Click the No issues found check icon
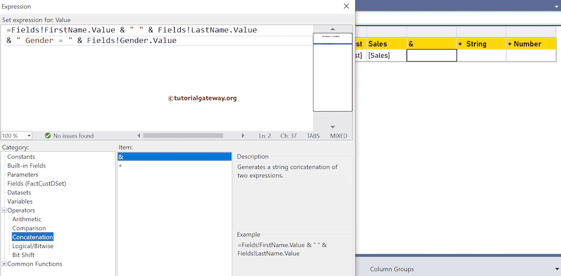Image resolution: width=561 pixels, height=276 pixels. [48, 136]
